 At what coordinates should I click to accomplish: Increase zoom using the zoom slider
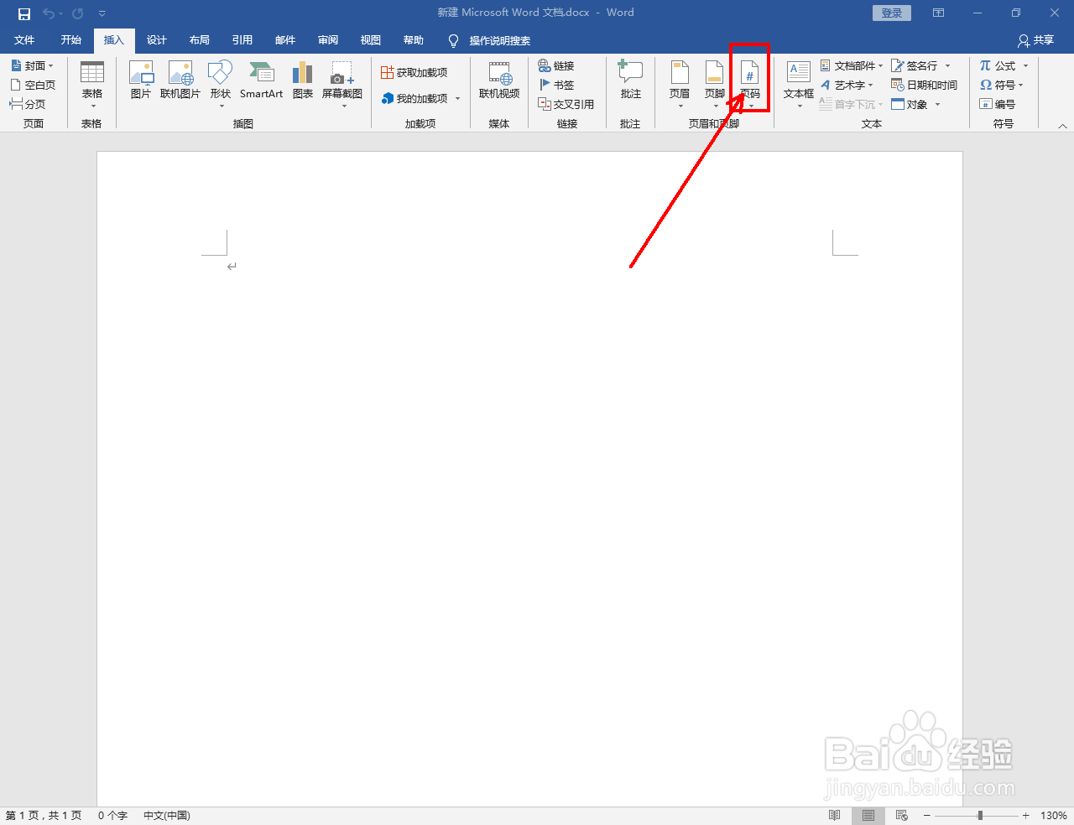coord(1024,814)
